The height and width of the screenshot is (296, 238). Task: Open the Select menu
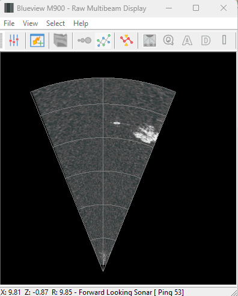coord(55,23)
